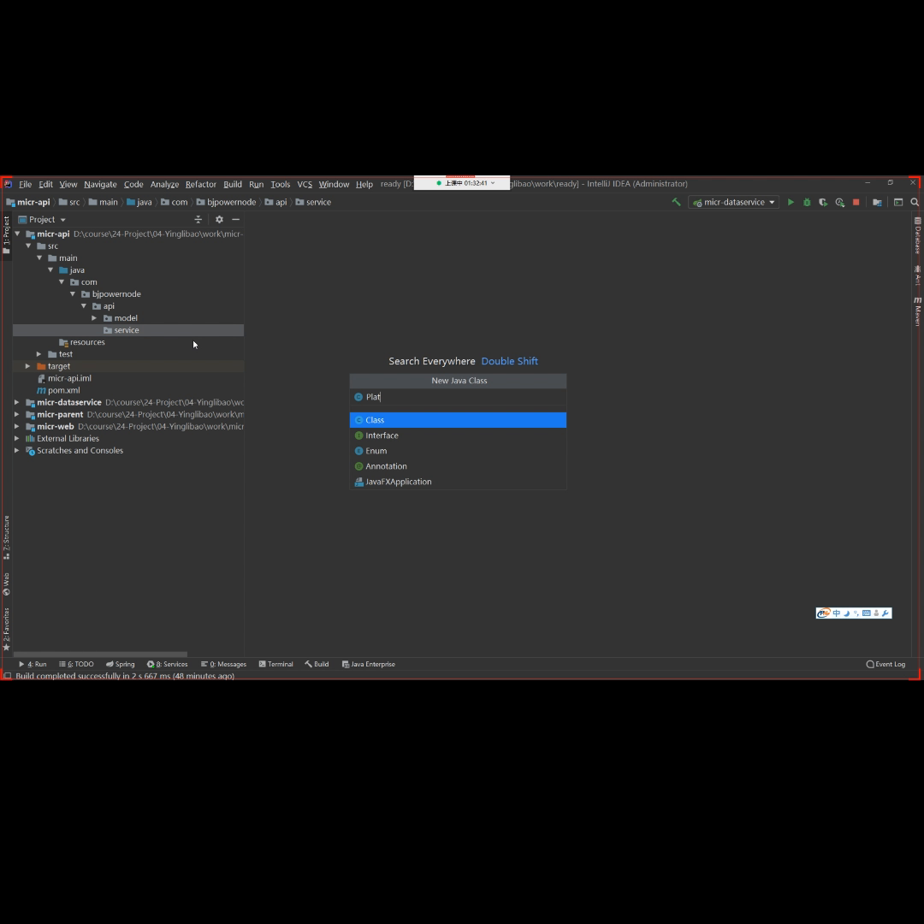The height and width of the screenshot is (924, 924).
Task: Open the 6: TODO tool window tab
Action: (77, 664)
